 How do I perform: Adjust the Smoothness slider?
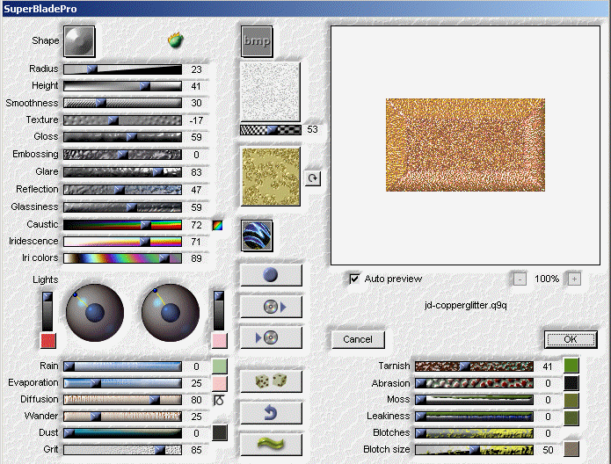122,103
